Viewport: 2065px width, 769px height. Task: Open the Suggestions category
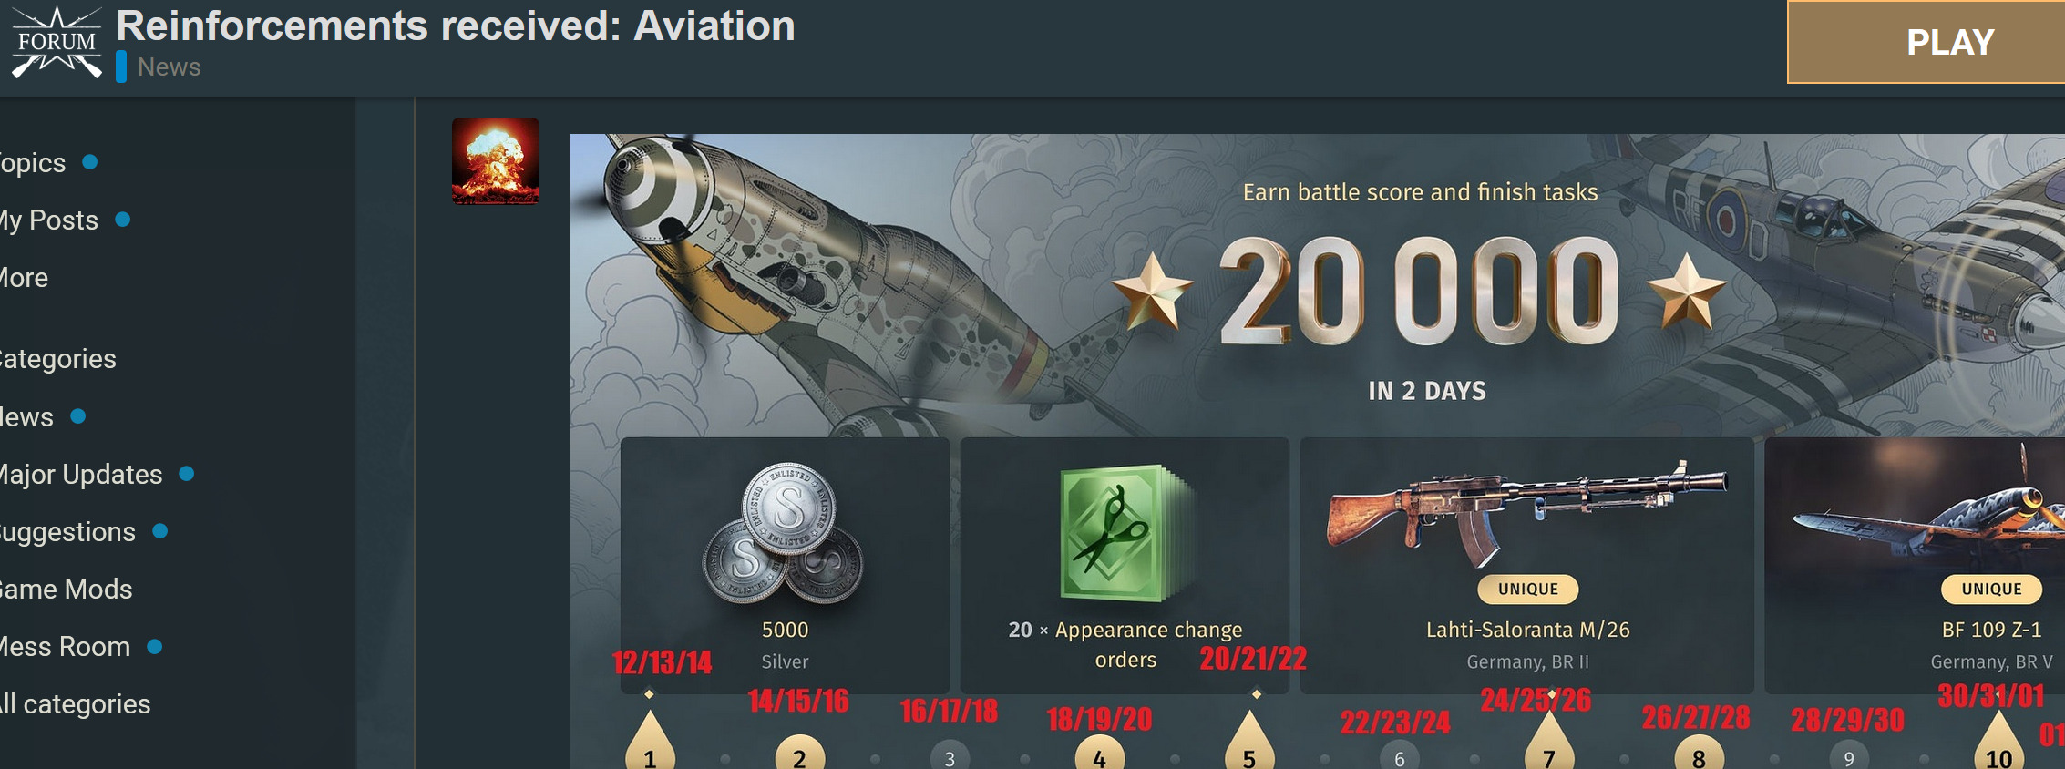coord(67,532)
